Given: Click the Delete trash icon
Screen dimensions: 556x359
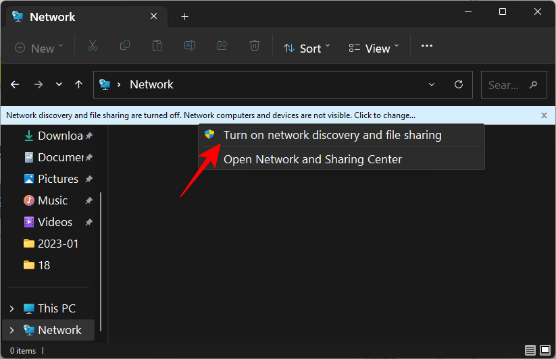Looking at the screenshot, I should [x=255, y=47].
